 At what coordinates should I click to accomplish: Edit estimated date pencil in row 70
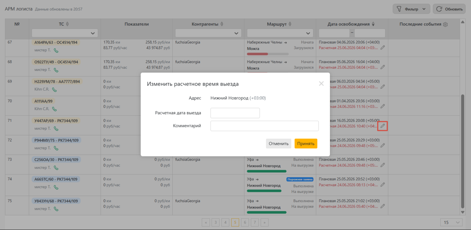(382, 106)
